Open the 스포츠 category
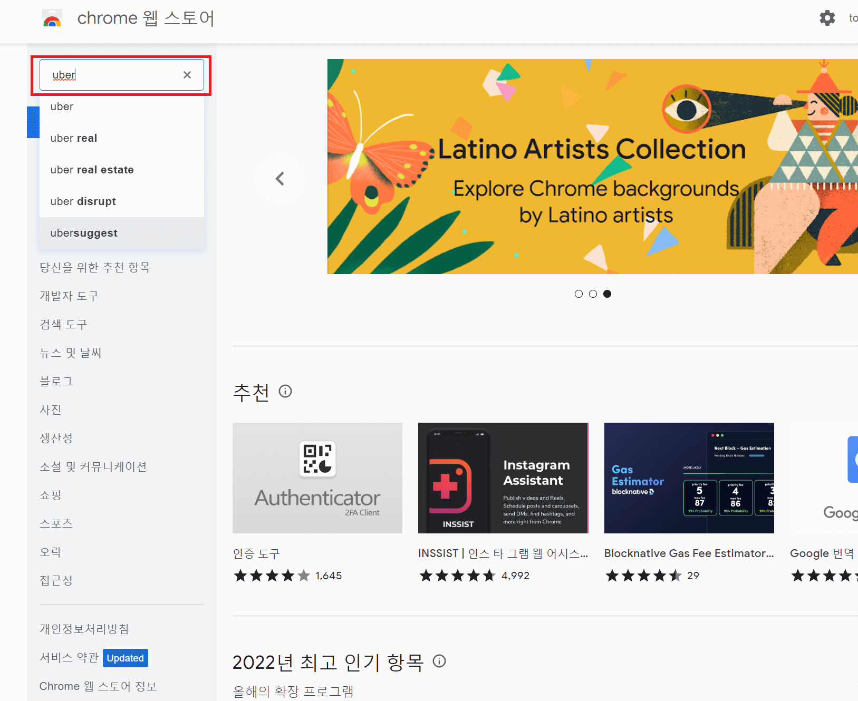 56,524
